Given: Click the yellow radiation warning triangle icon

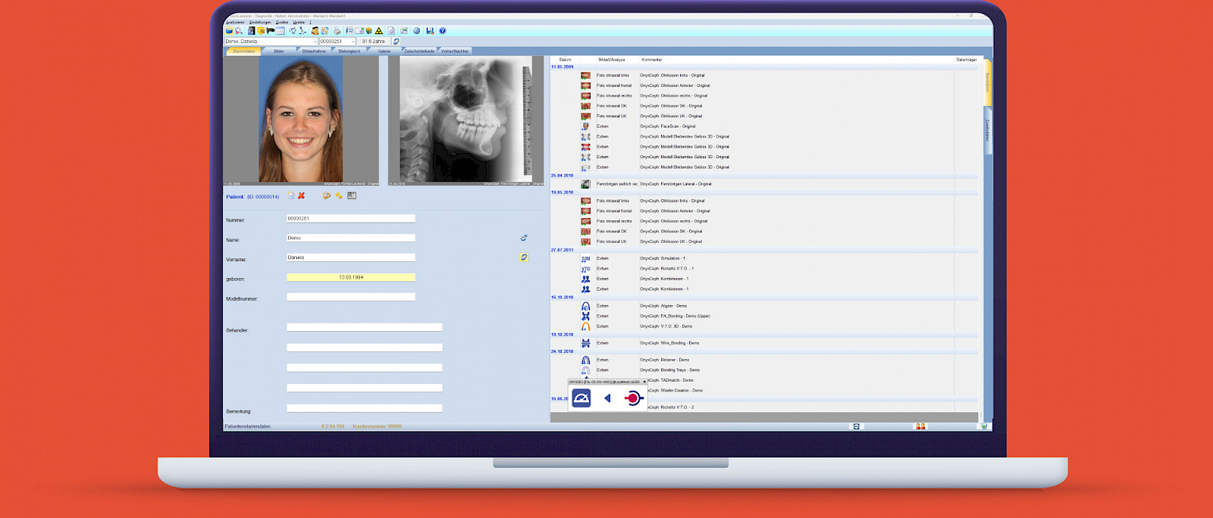Looking at the screenshot, I should pos(379,31).
